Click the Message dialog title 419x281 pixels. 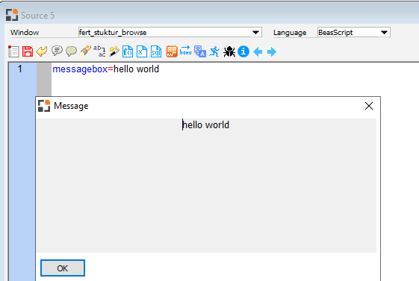click(x=71, y=106)
